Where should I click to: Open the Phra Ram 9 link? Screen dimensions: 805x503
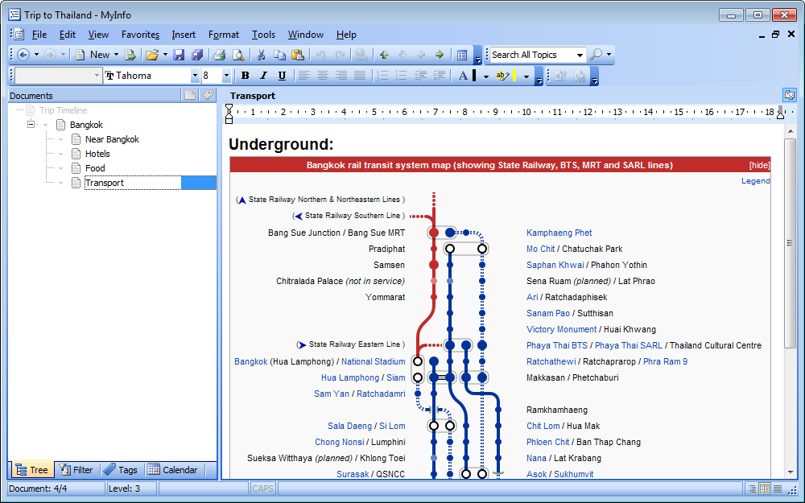tap(665, 362)
